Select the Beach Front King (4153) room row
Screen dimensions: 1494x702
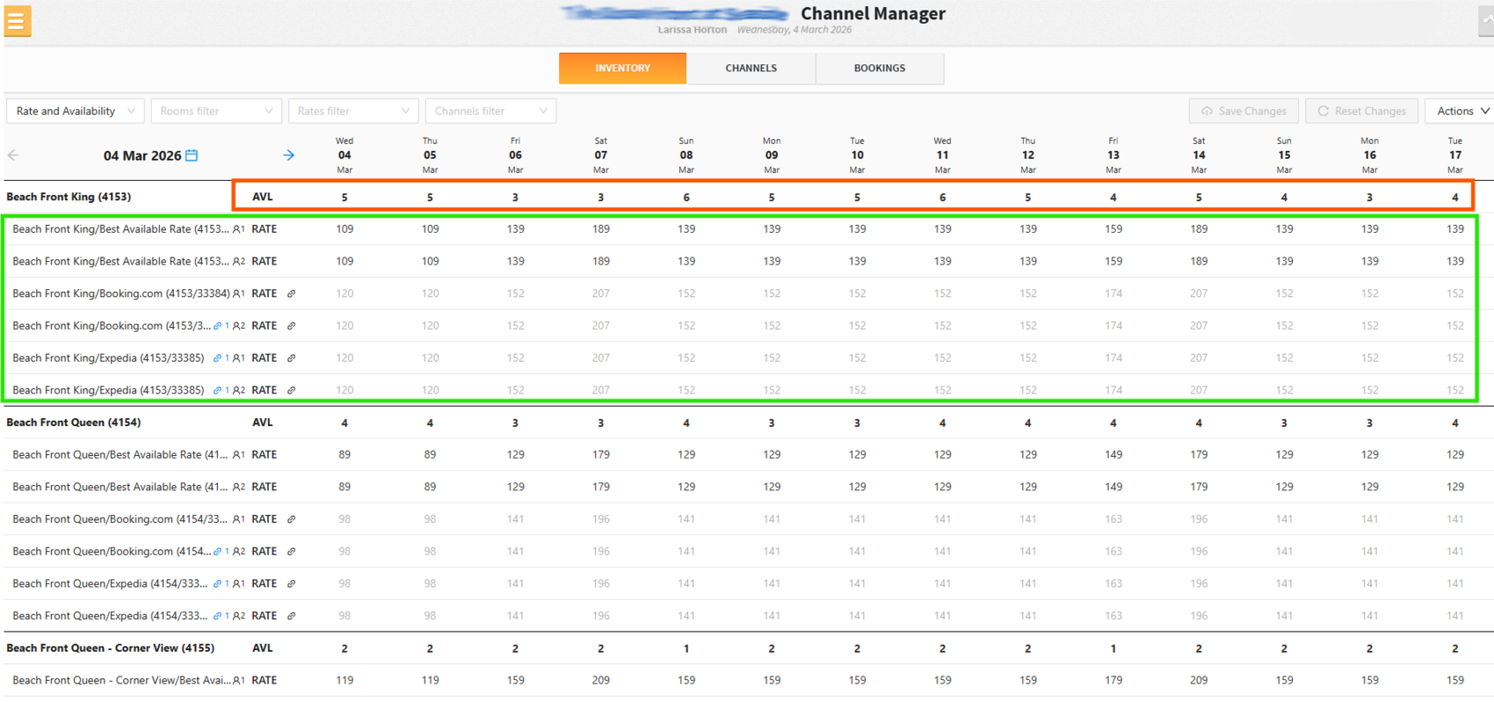[x=69, y=197]
